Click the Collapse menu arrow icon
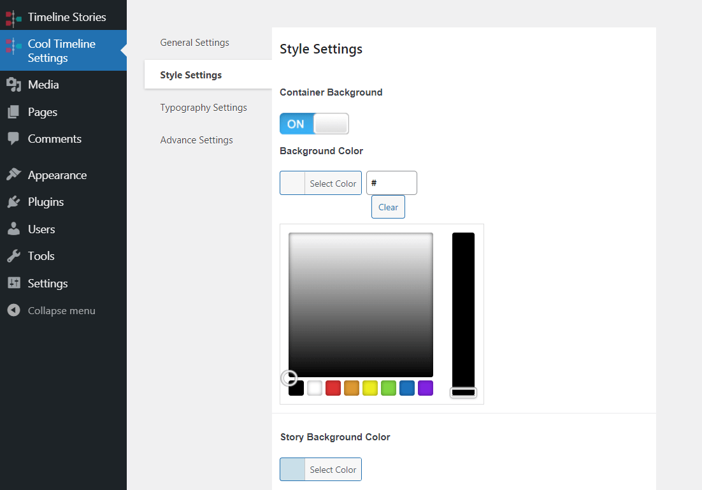This screenshot has width=702, height=490. click(x=14, y=310)
